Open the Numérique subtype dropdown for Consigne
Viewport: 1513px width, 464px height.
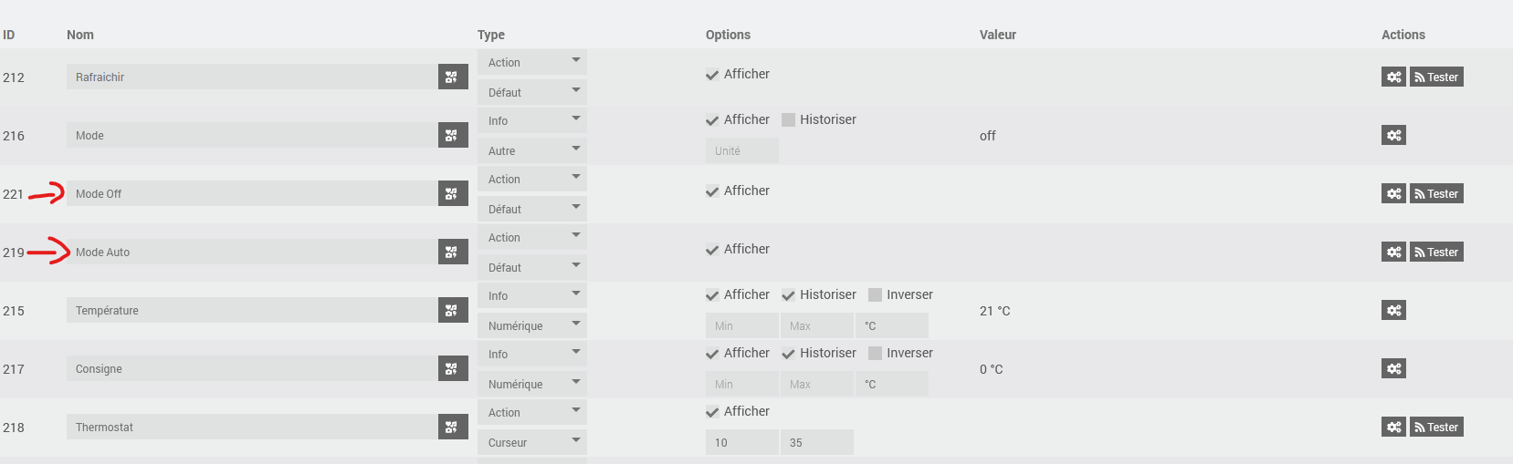point(532,384)
